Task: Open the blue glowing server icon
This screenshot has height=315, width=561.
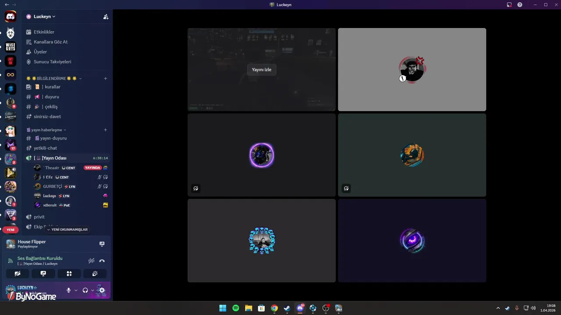Action: tap(11, 89)
